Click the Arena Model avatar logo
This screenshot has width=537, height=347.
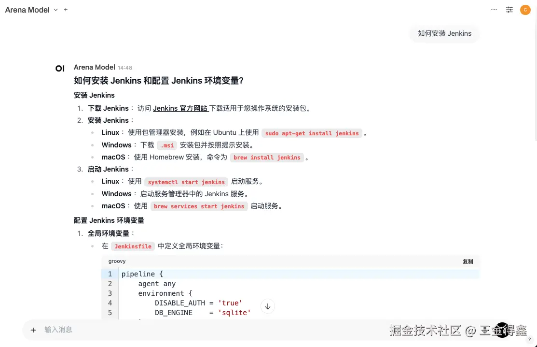pos(60,69)
